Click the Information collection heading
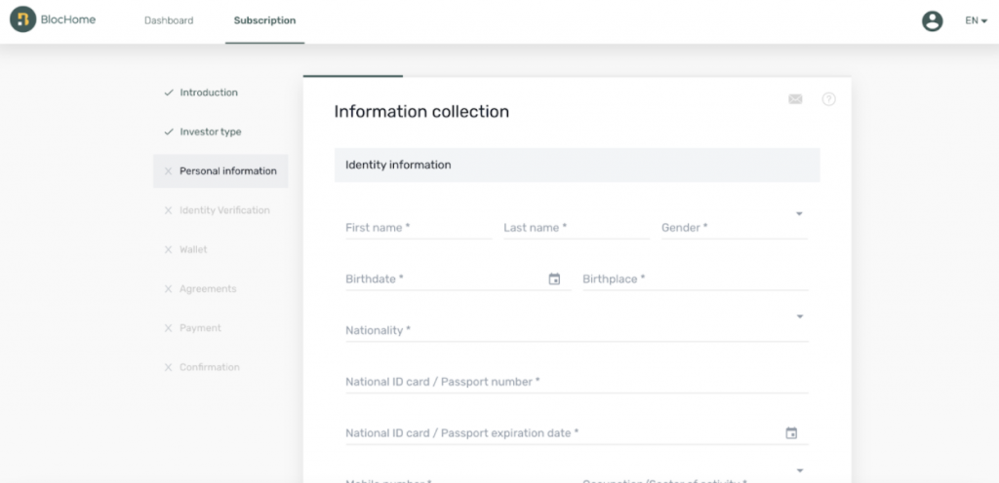This screenshot has height=483, width=999. (x=421, y=112)
